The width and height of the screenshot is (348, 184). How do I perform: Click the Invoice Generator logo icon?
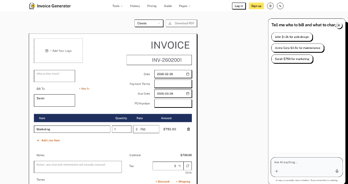click(32, 6)
